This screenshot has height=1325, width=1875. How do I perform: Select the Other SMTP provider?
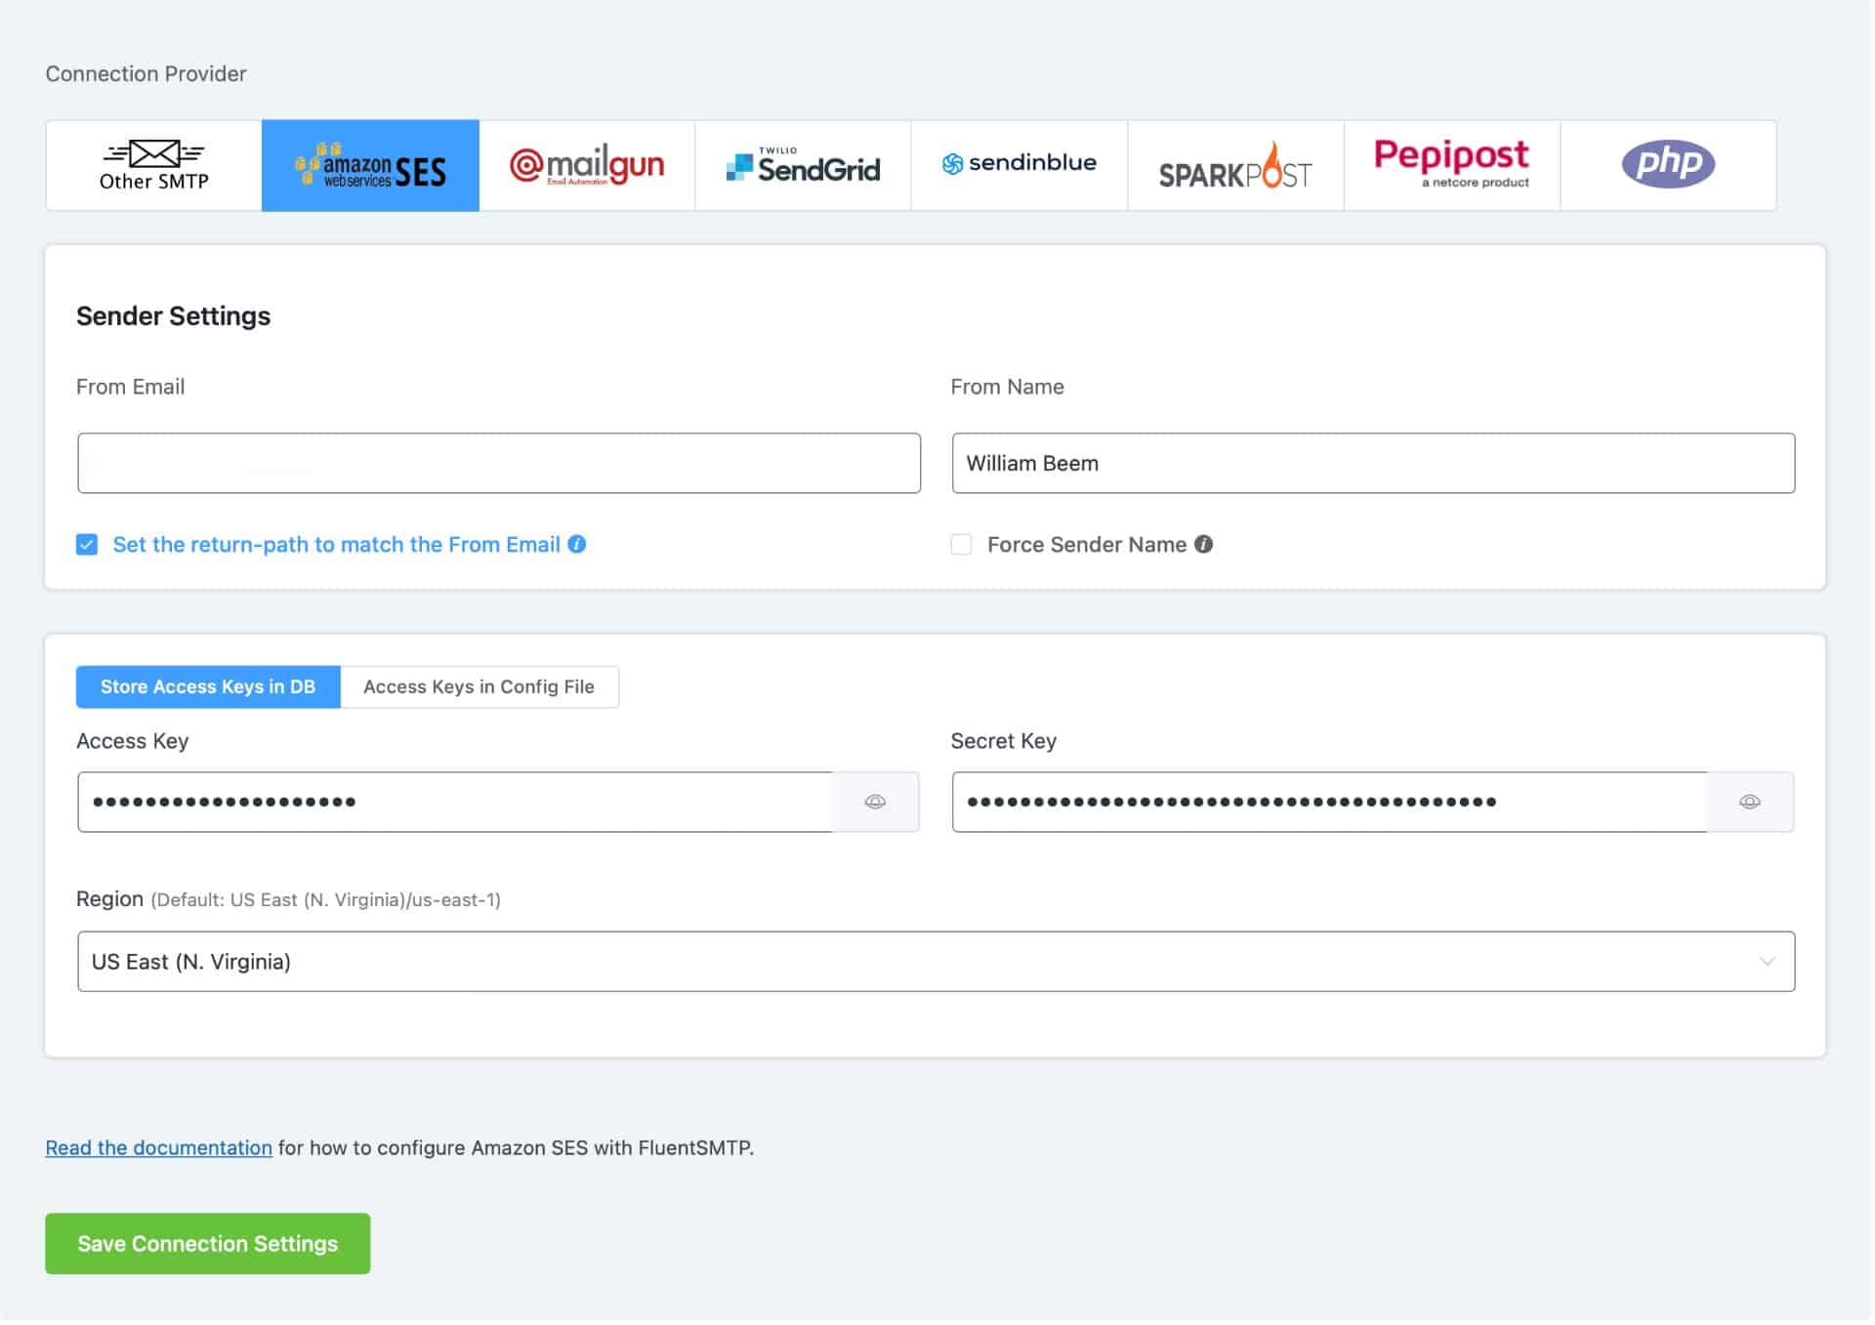pyautogui.click(x=154, y=165)
